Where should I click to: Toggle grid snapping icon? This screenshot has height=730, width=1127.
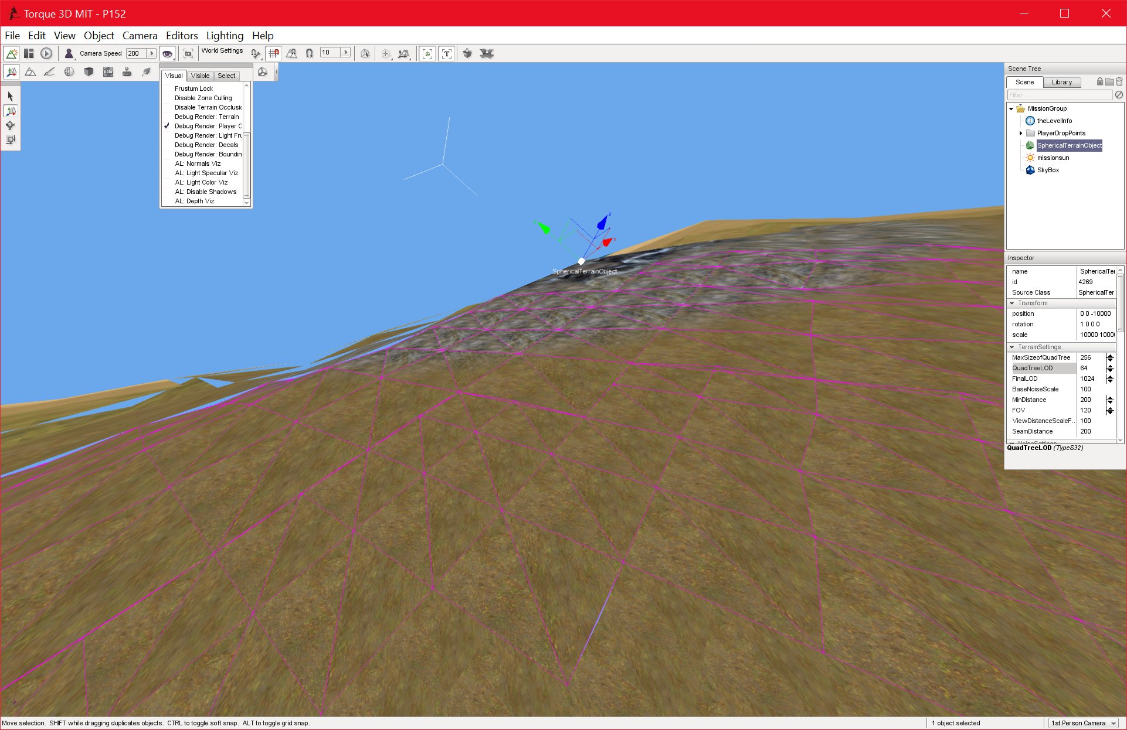(273, 53)
